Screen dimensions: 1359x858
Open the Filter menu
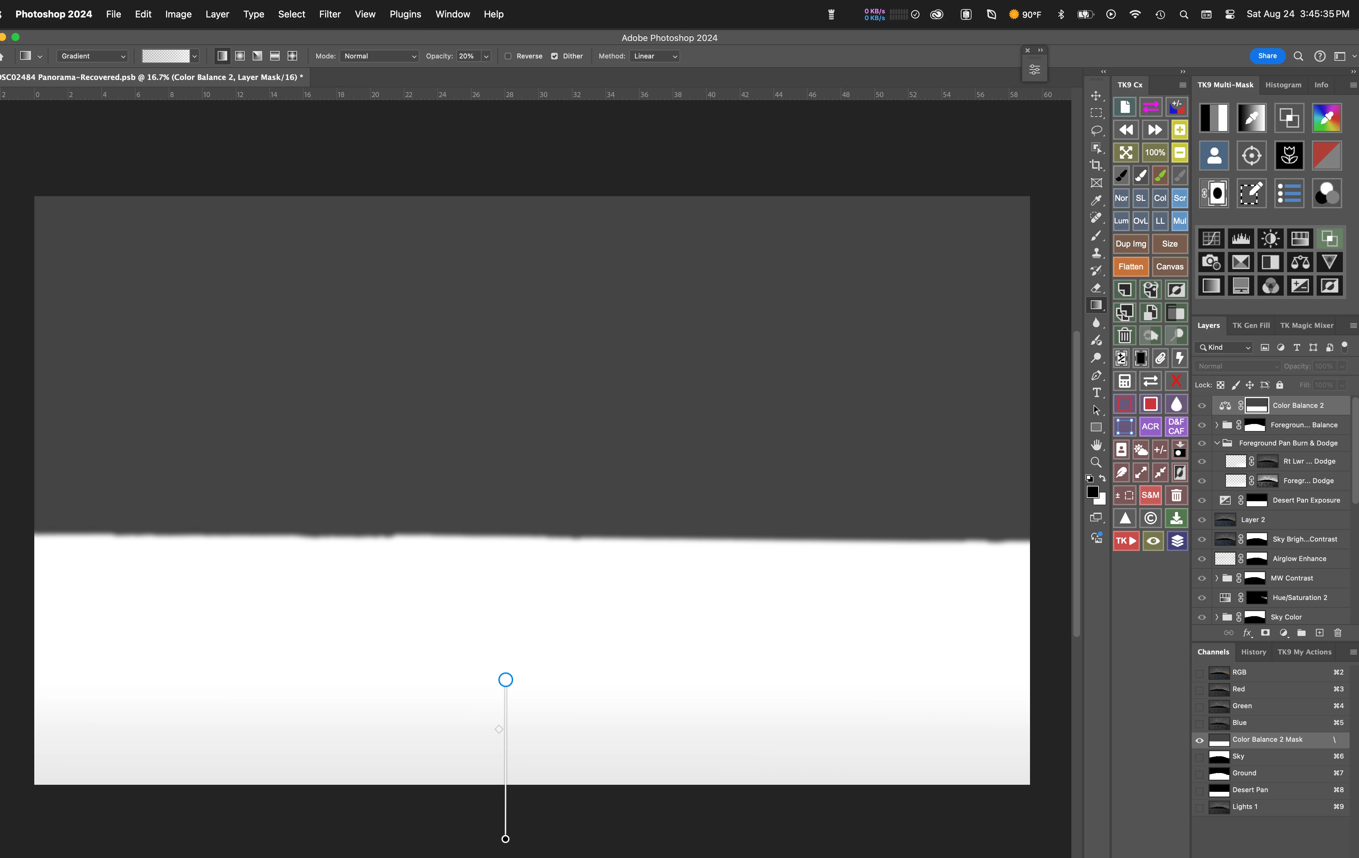[x=330, y=14]
